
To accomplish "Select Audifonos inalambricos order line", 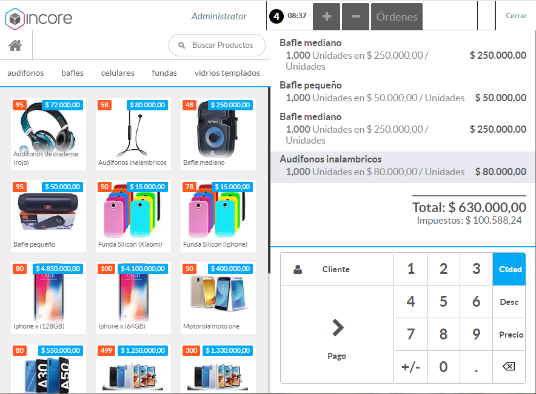I will pos(403,165).
